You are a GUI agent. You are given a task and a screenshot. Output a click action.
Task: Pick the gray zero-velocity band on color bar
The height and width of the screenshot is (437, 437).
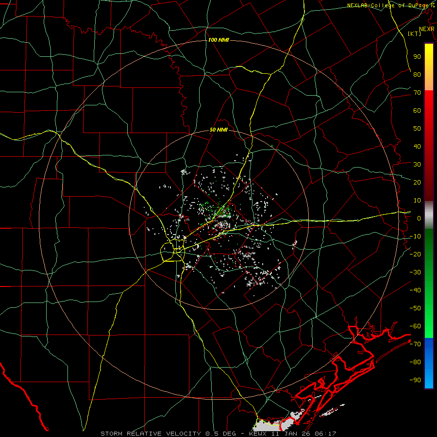pyautogui.click(x=429, y=215)
